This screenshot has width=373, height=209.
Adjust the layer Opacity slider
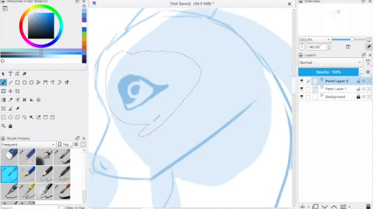coord(328,72)
